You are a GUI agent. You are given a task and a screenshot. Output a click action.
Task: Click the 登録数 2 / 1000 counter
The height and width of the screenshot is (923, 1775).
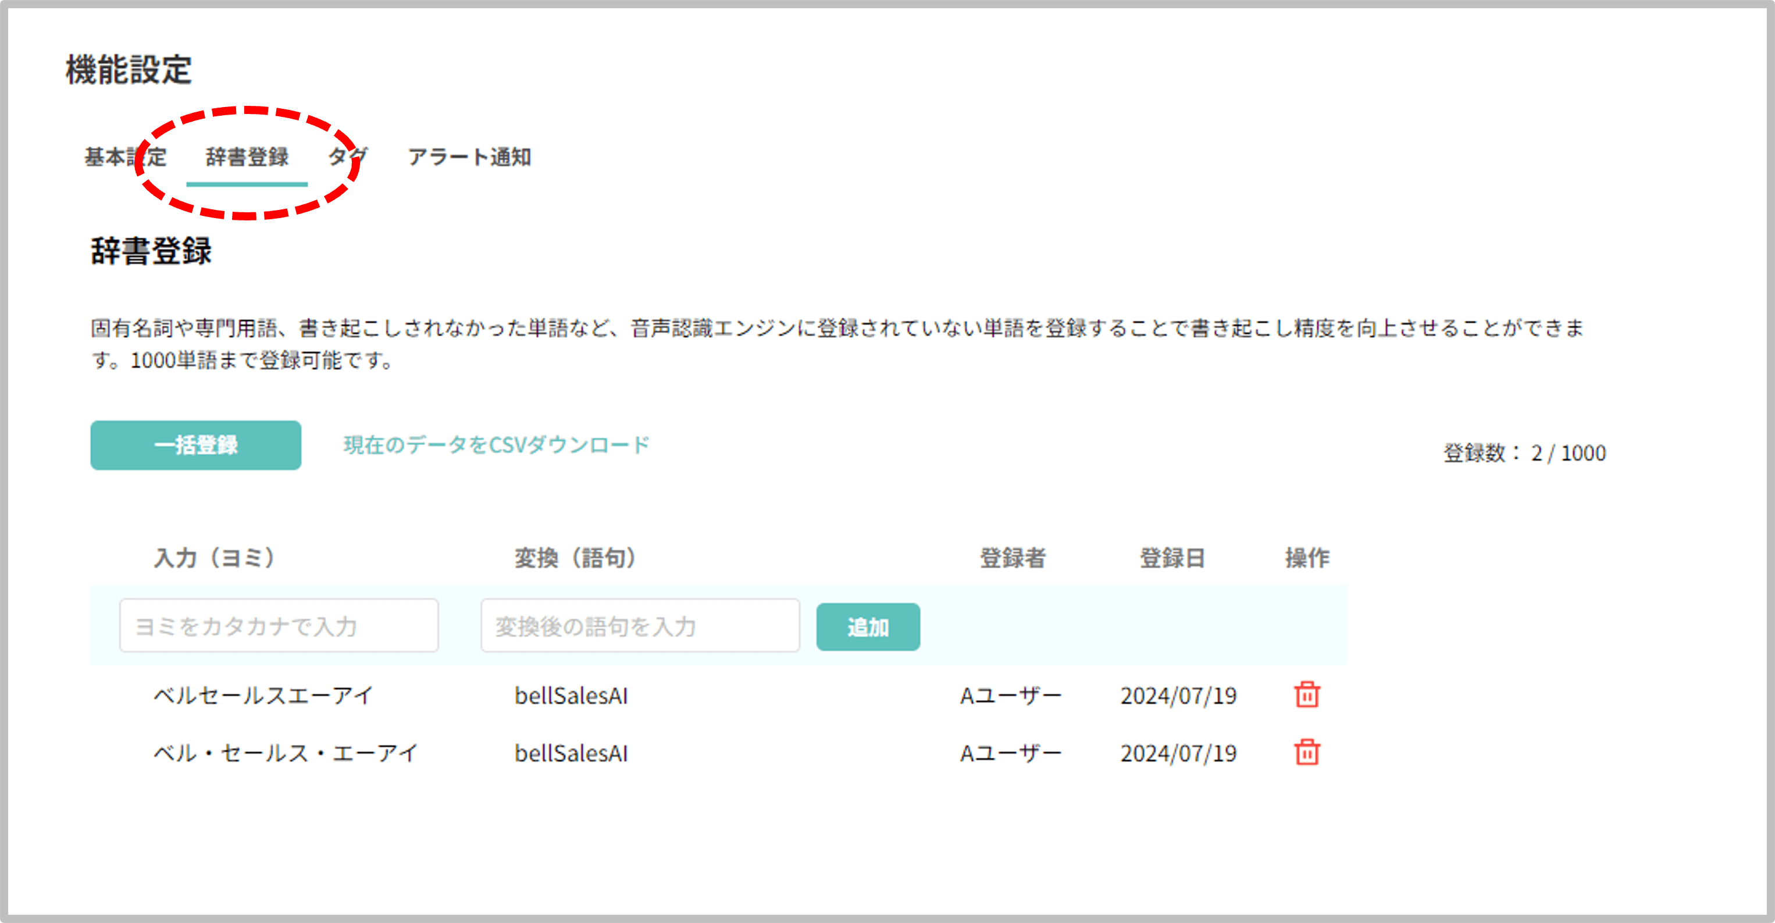[x=1524, y=453]
